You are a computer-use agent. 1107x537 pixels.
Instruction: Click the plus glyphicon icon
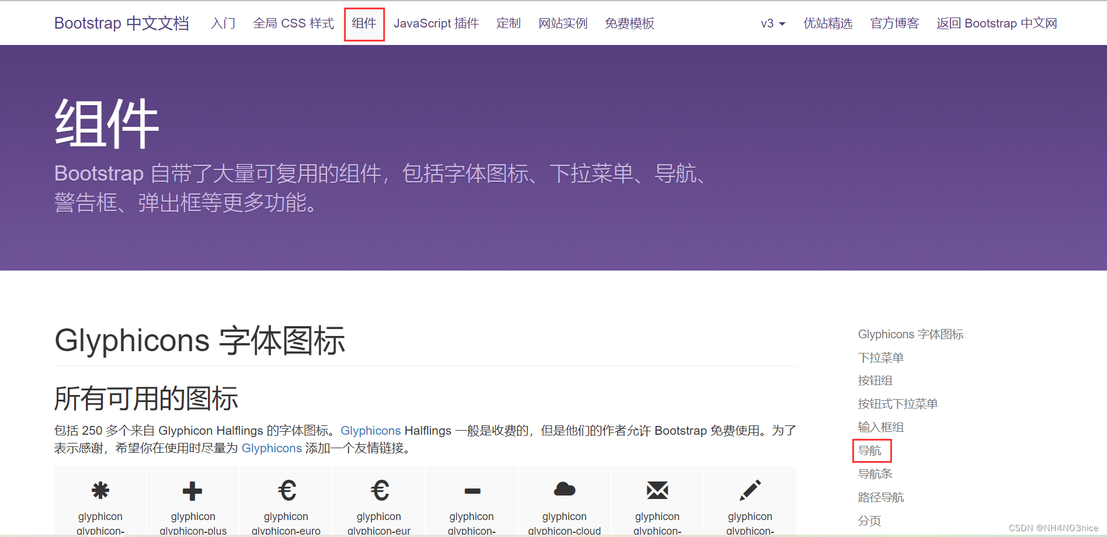pyautogui.click(x=193, y=491)
